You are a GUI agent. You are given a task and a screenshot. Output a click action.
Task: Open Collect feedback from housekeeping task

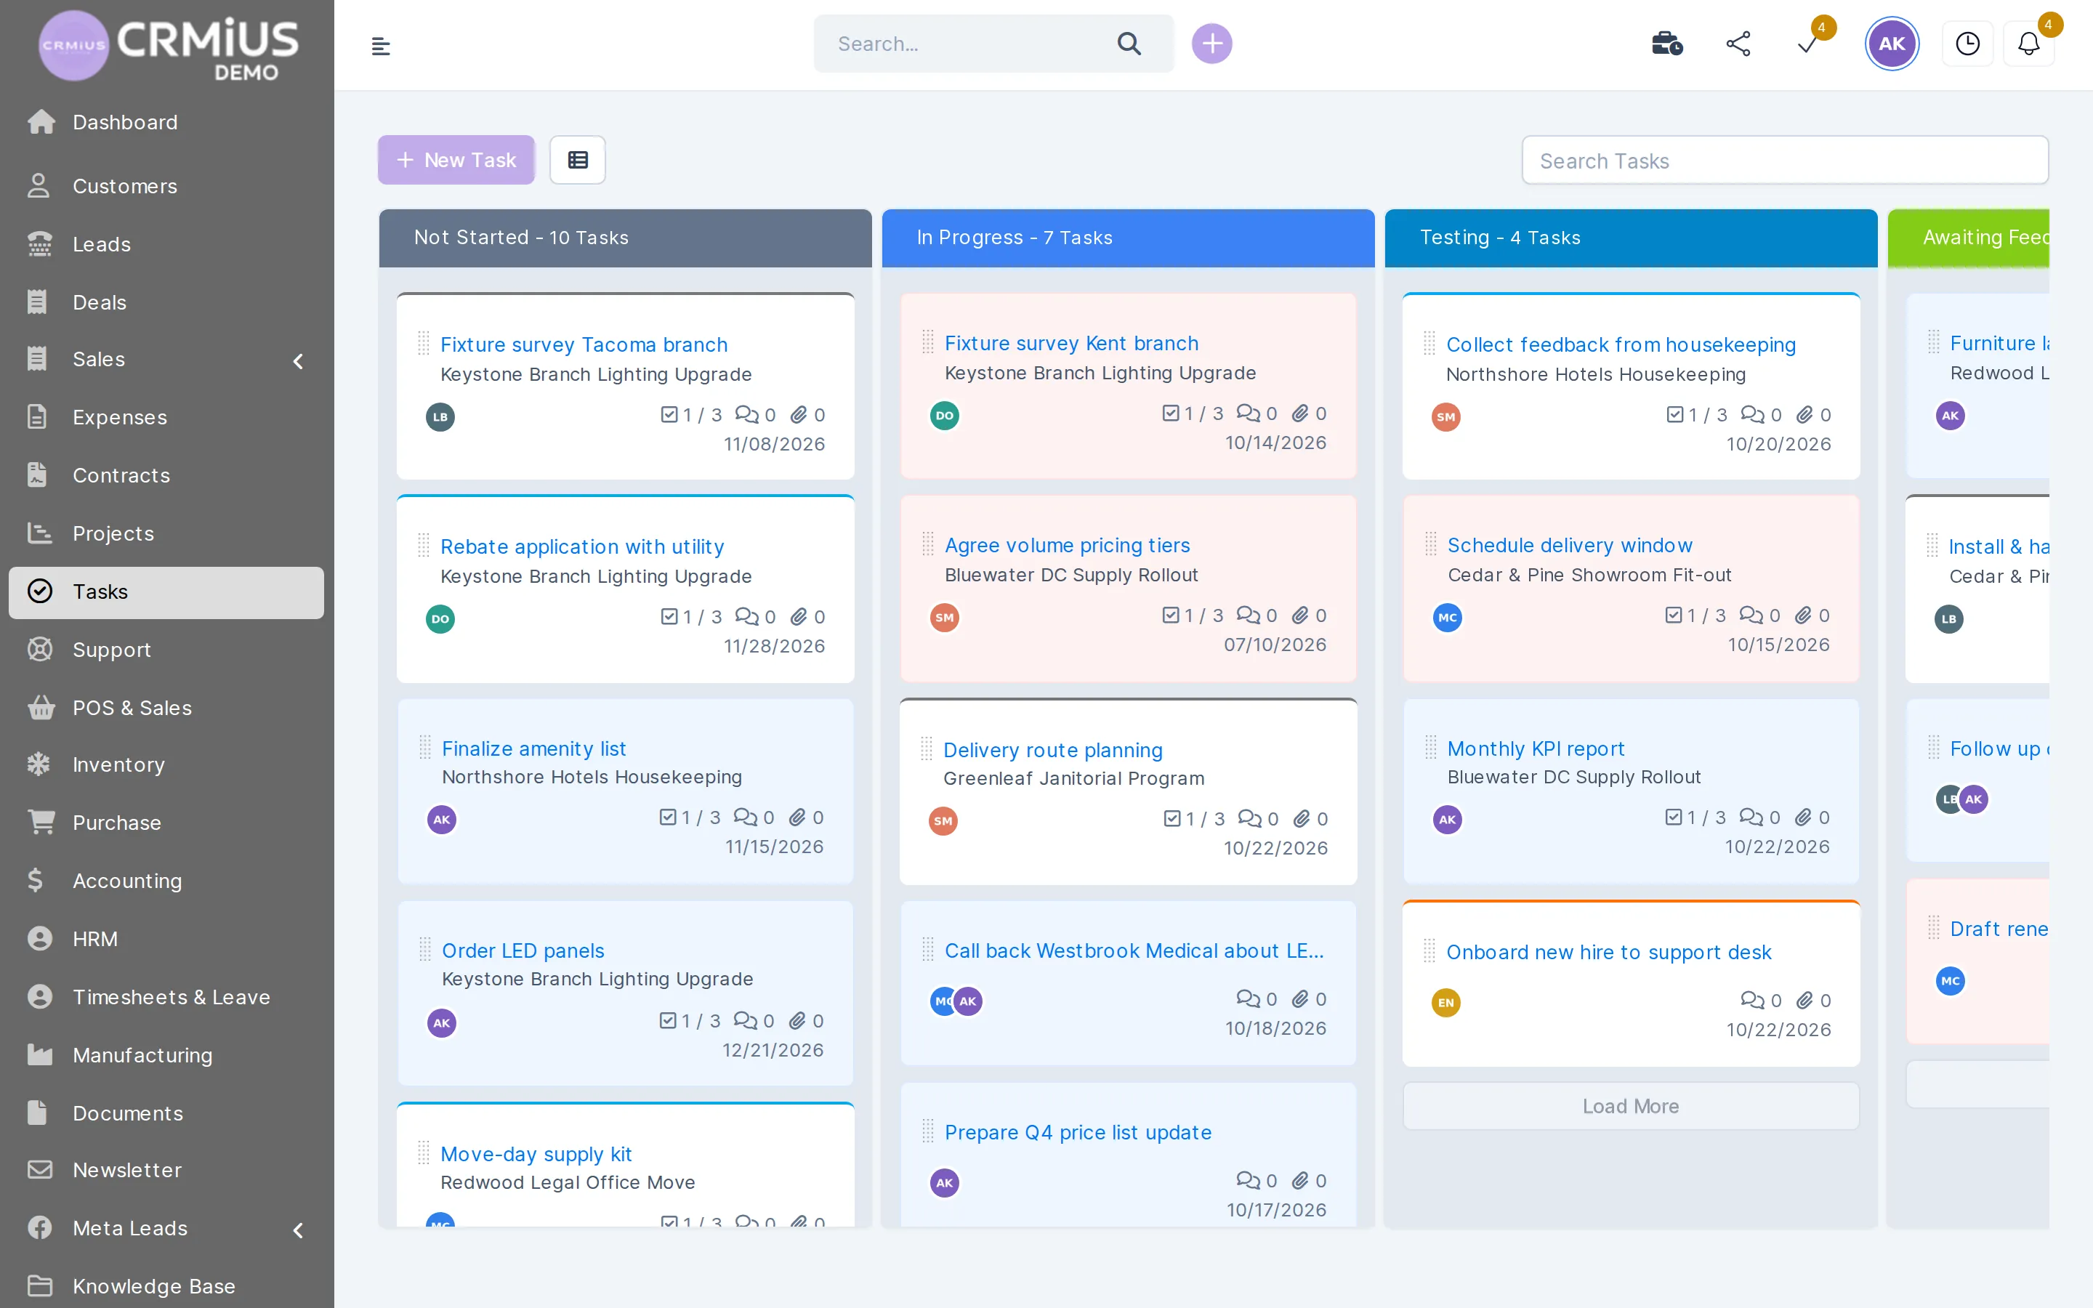coord(1621,344)
